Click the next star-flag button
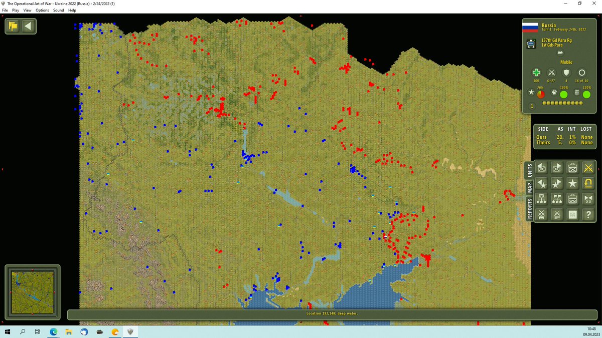602x338 pixels. pos(557,183)
